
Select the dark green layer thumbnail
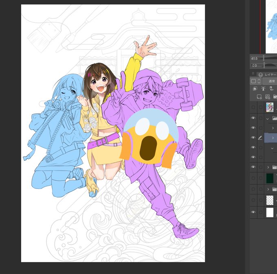click(x=270, y=178)
